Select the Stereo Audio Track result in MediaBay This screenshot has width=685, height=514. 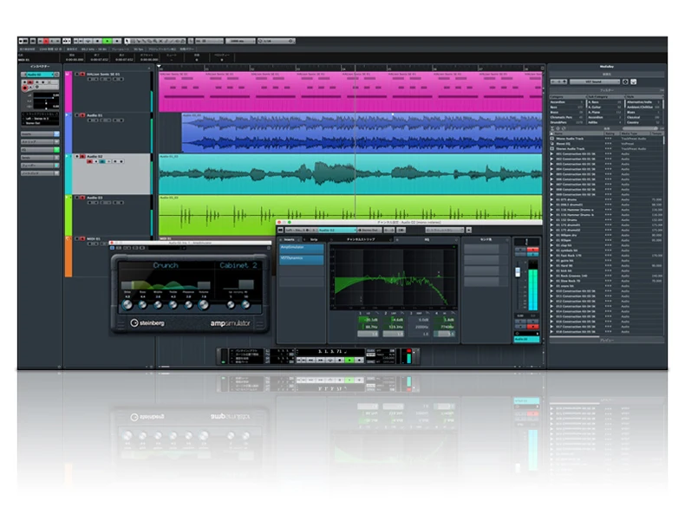click(x=606, y=148)
